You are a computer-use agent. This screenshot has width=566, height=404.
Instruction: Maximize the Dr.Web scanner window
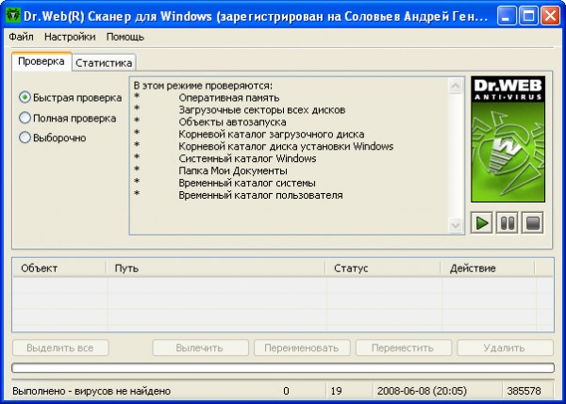[x=528, y=16]
